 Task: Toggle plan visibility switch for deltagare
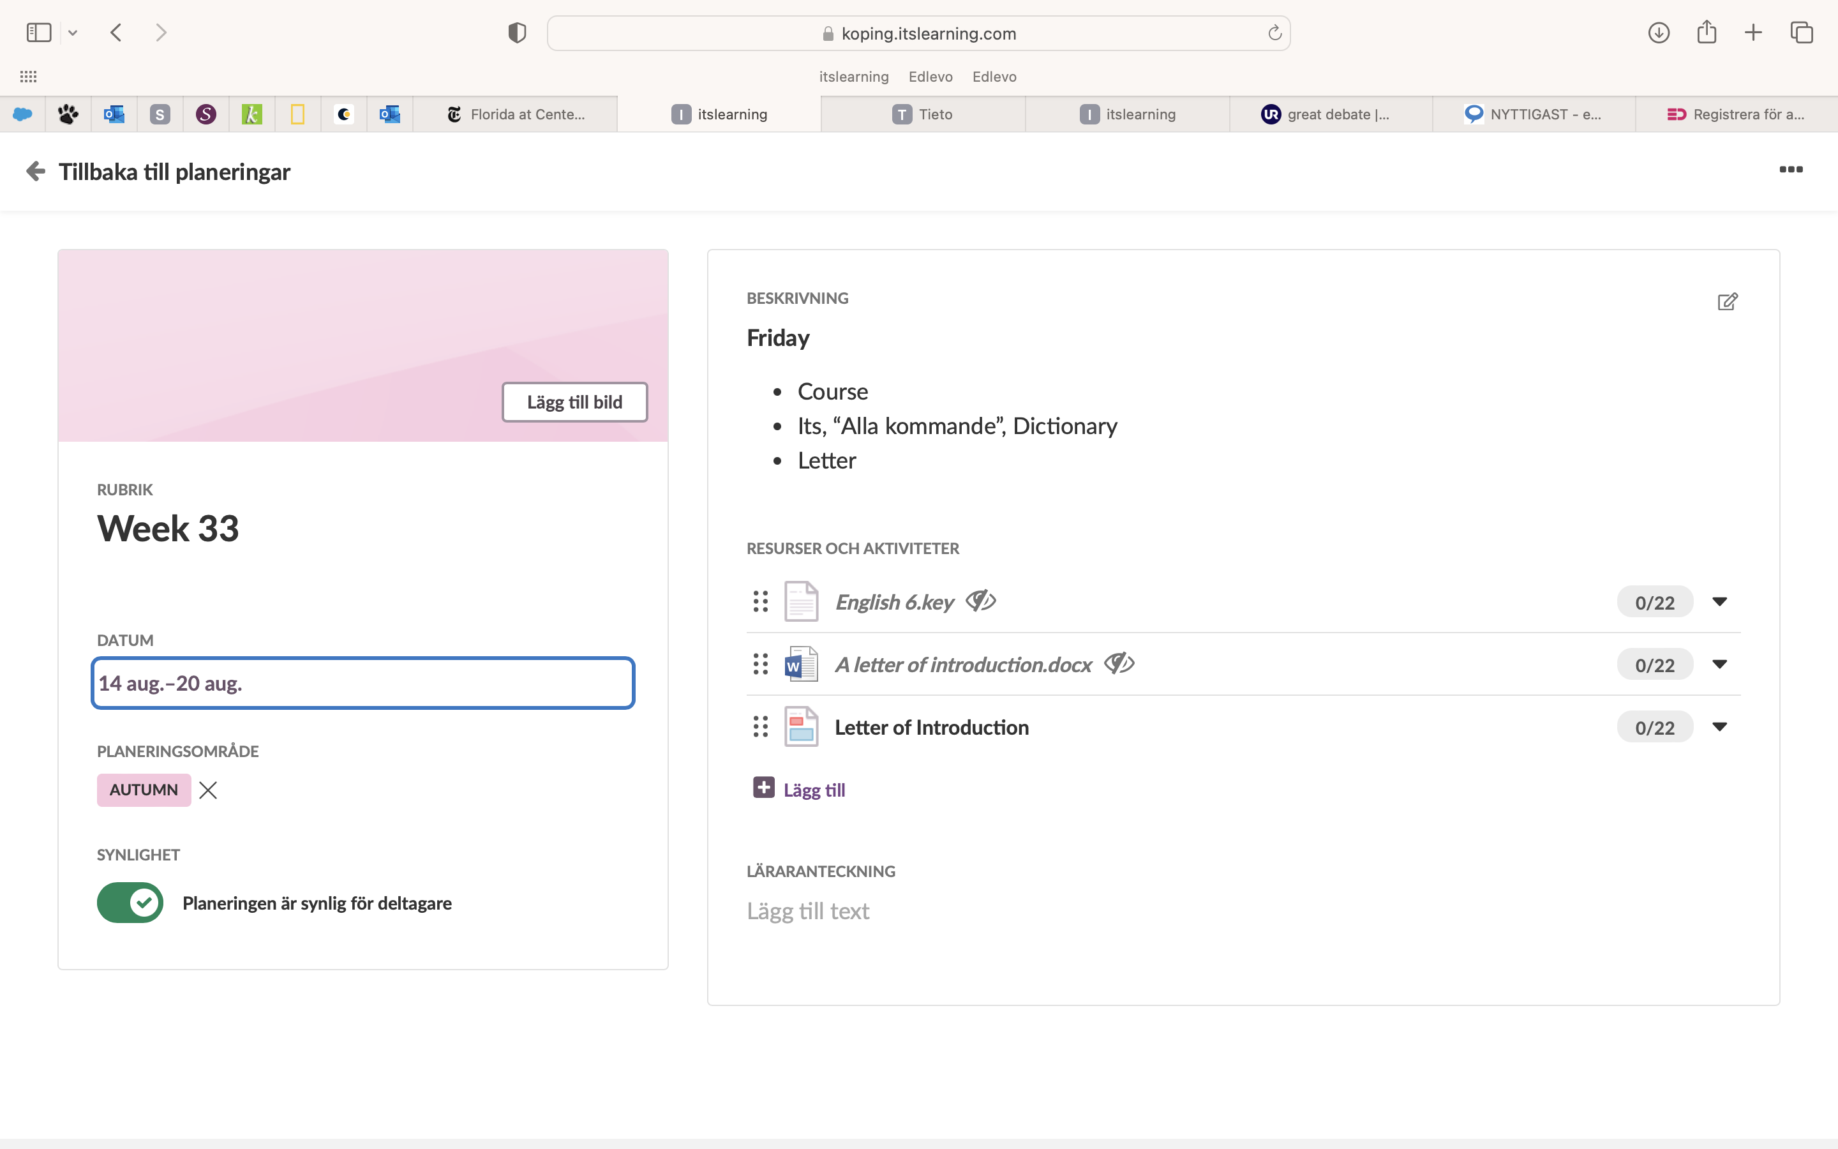pyautogui.click(x=130, y=903)
